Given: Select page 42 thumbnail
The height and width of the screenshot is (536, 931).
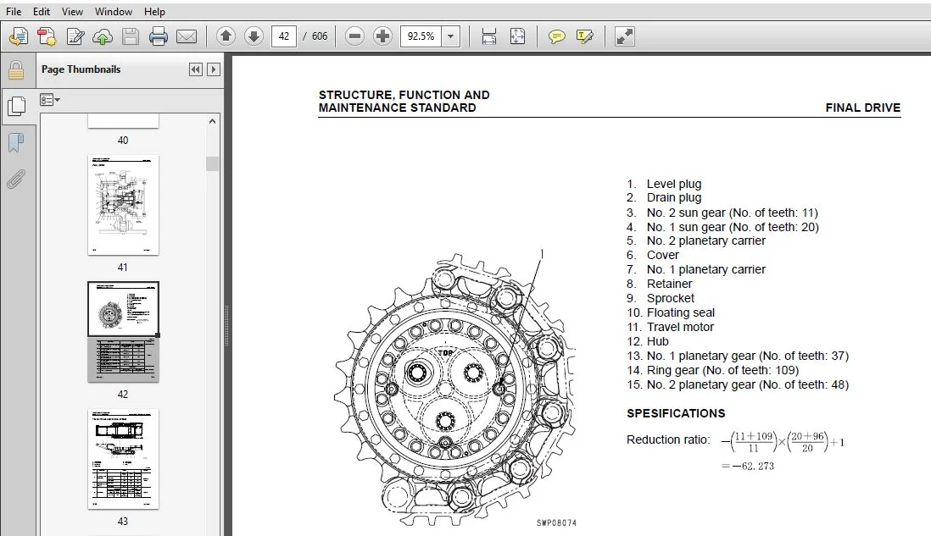Looking at the screenshot, I should (123, 332).
